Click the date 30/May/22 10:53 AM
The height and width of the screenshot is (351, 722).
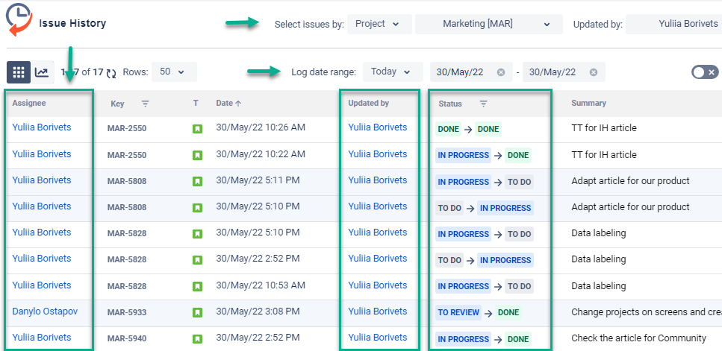[x=261, y=285]
